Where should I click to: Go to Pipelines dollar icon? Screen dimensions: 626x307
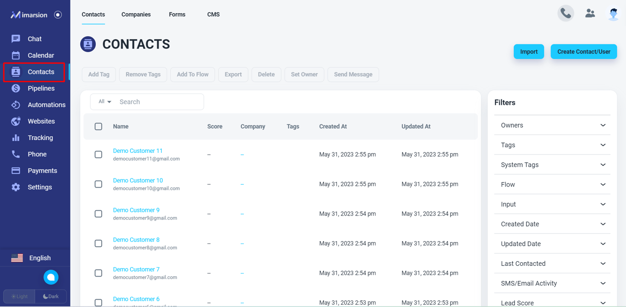tap(16, 88)
